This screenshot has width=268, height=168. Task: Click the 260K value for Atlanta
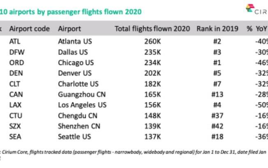point(152,42)
